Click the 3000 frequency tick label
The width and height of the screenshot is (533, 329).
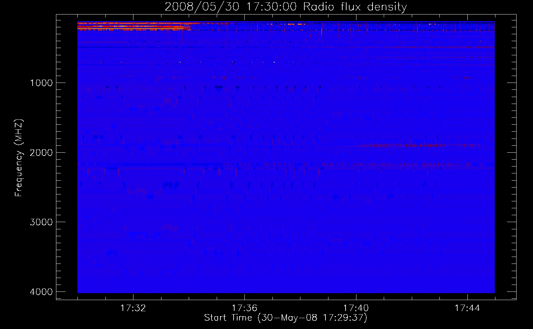[41, 222]
